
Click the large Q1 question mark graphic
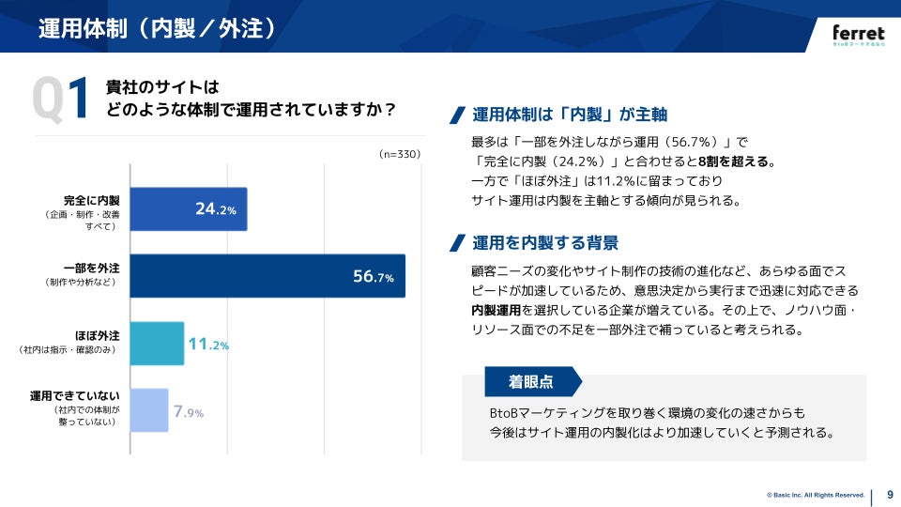click(61, 100)
